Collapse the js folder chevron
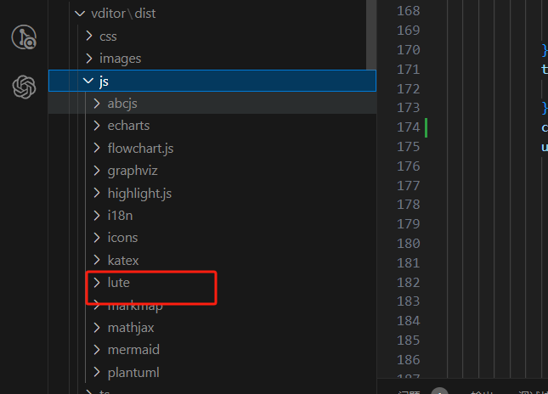 [x=88, y=82]
